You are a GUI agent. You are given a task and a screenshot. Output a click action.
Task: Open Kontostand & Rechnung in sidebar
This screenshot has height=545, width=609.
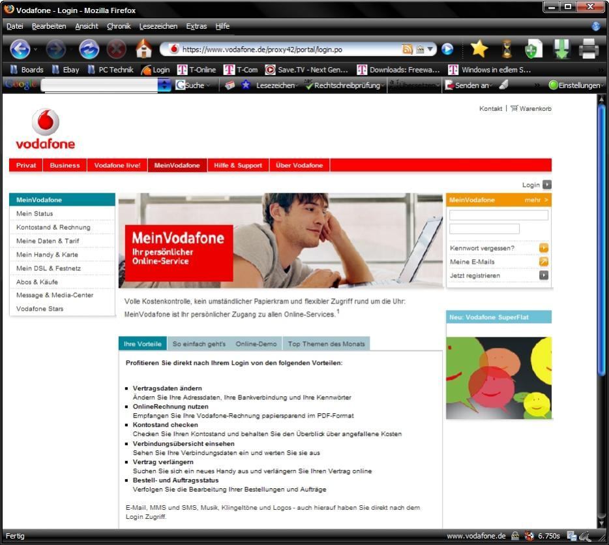coord(53,227)
